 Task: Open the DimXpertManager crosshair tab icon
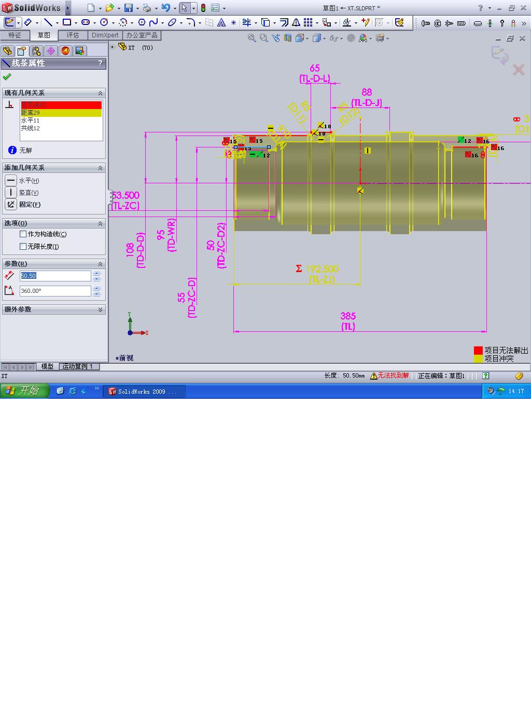(50, 50)
